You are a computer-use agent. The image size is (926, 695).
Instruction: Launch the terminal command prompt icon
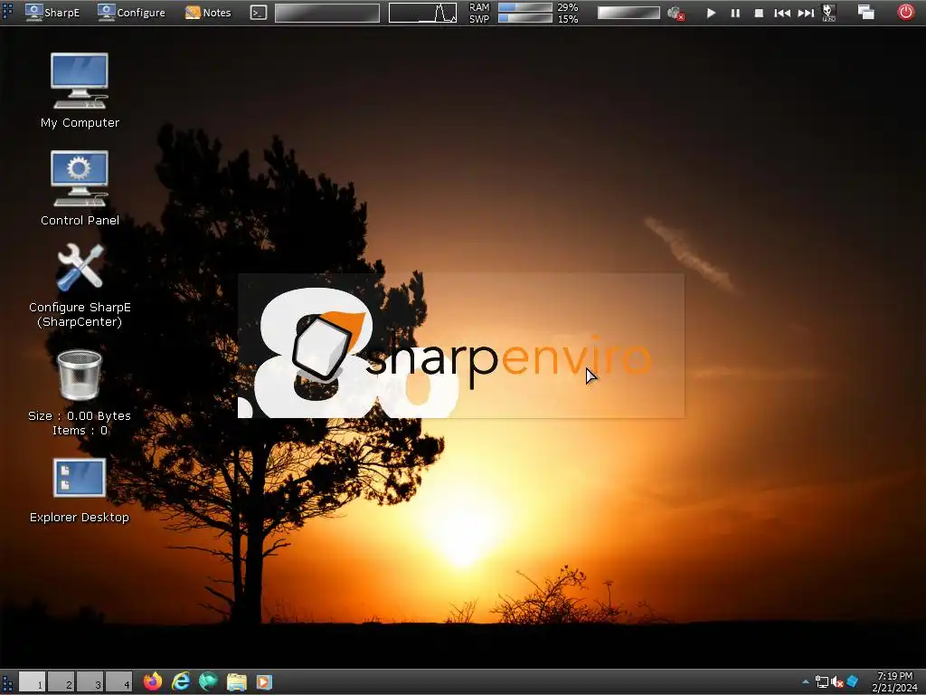(258, 13)
